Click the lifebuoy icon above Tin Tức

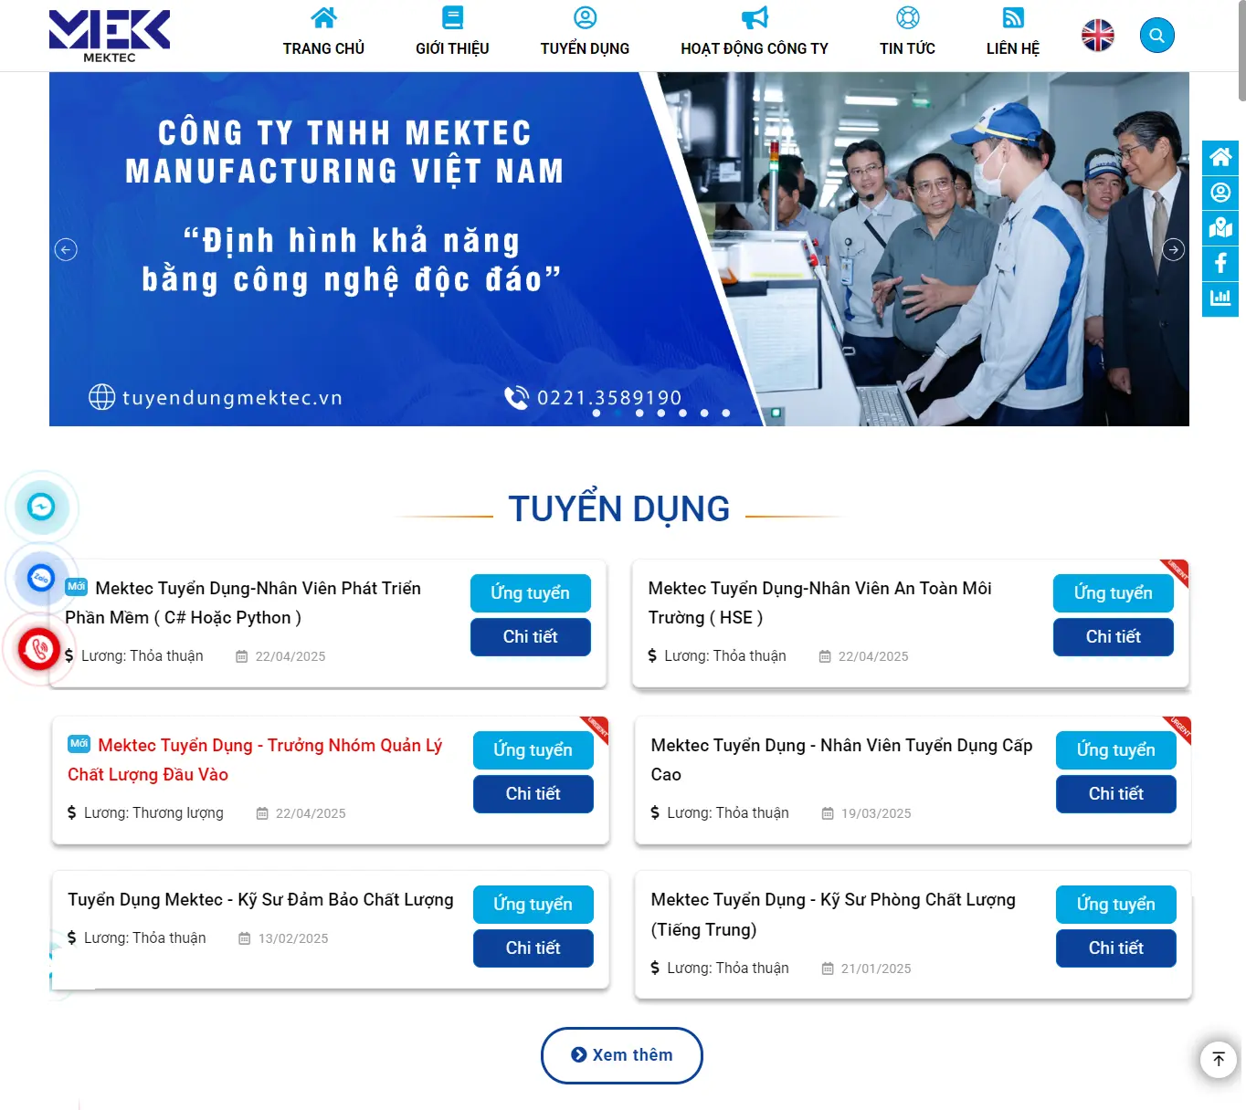point(907,17)
